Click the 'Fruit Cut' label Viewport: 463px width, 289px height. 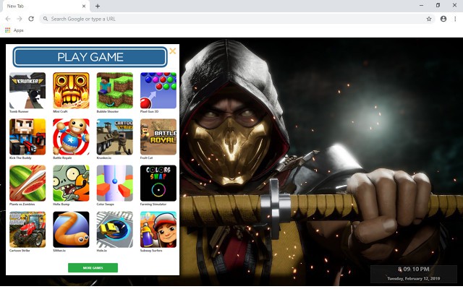(x=146, y=158)
